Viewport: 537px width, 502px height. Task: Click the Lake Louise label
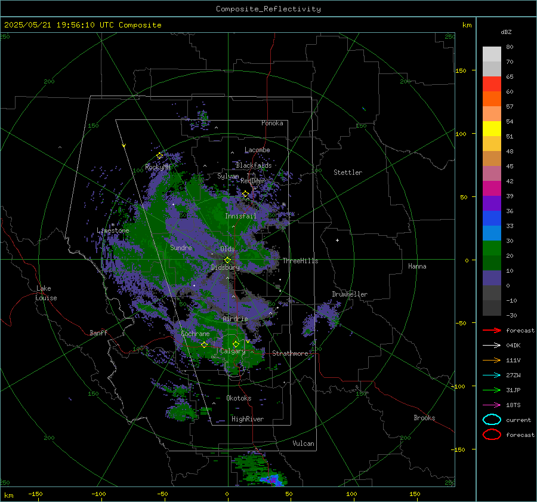46,293
